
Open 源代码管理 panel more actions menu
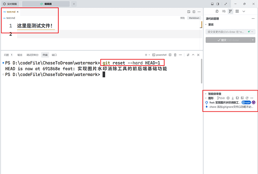pyautogui.click(x=253, y=19)
